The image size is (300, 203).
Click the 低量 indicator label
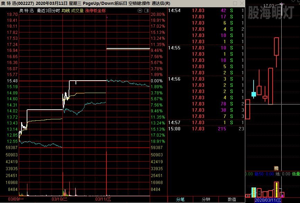pyautogui.click(x=296, y=174)
